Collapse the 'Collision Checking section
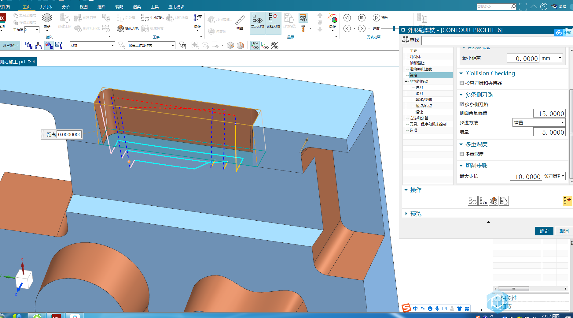Screen dimensions: 573x318 (x=461, y=73)
